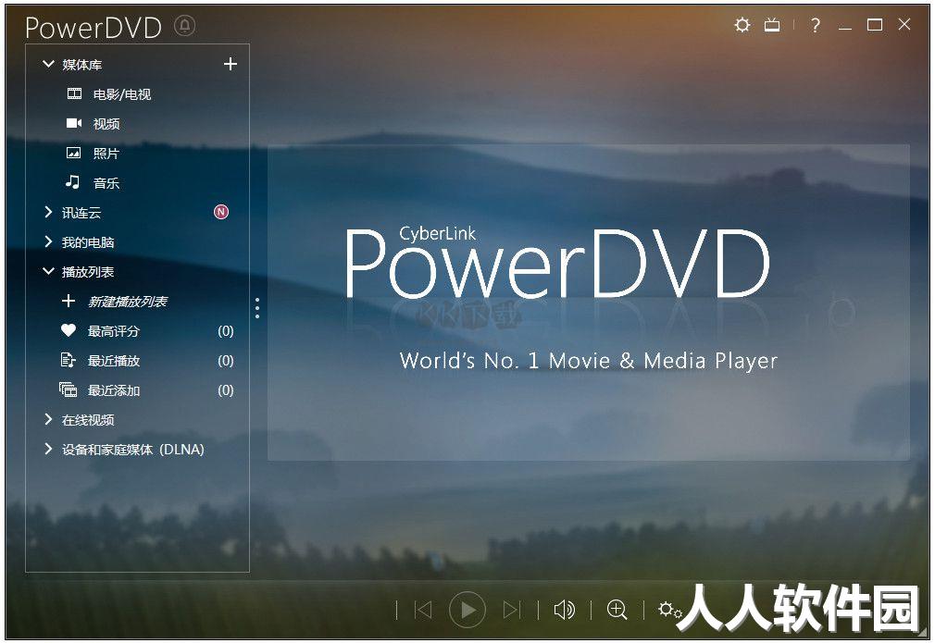This screenshot has width=935, height=643.
Task: Expand the 我的电脑 section
Action: (48, 241)
